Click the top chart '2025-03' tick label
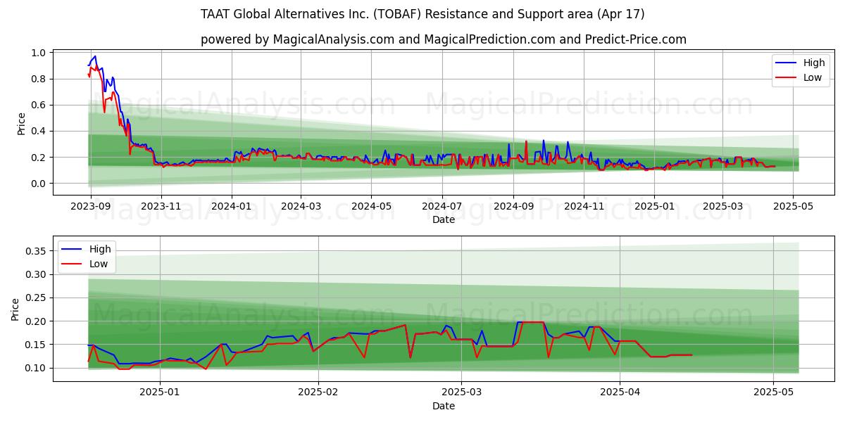Viewport: 845px width, 422px height. 722,206
